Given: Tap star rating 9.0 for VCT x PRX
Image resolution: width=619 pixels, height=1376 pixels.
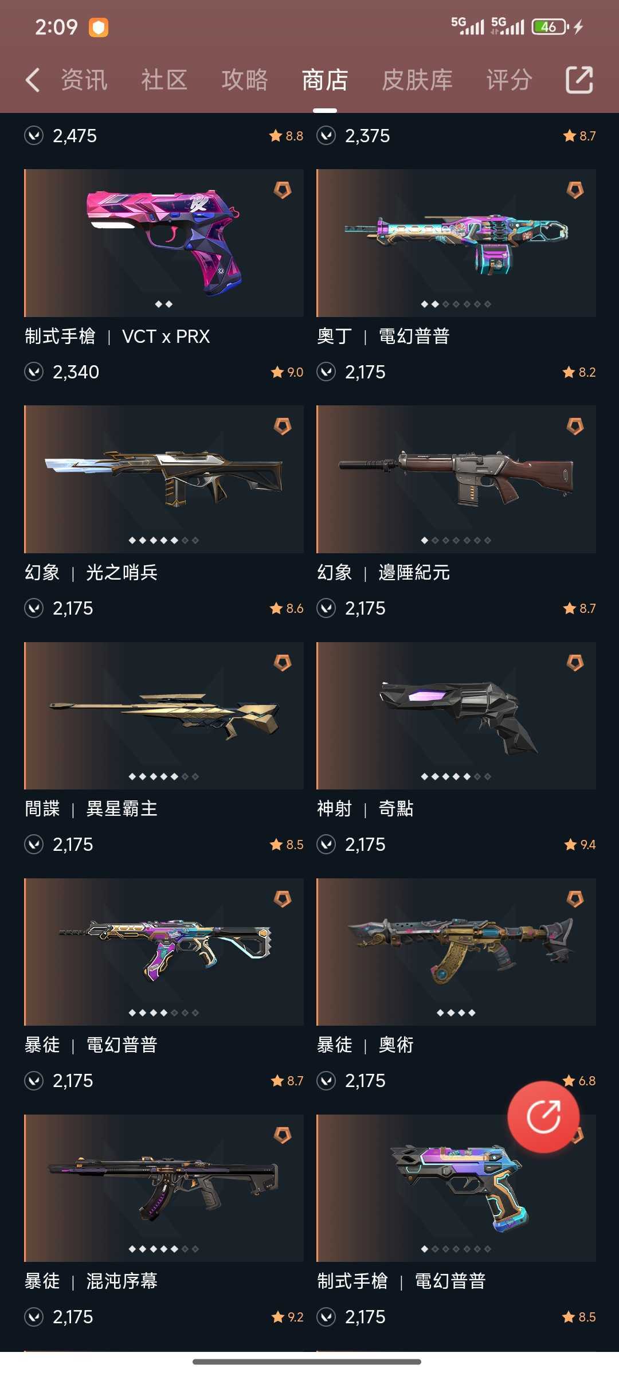Looking at the screenshot, I should (287, 372).
